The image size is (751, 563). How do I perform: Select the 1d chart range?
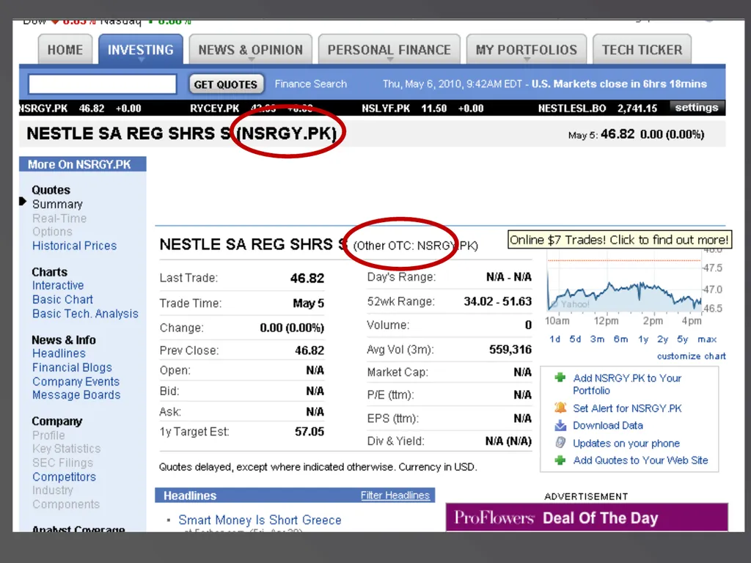tap(555, 339)
